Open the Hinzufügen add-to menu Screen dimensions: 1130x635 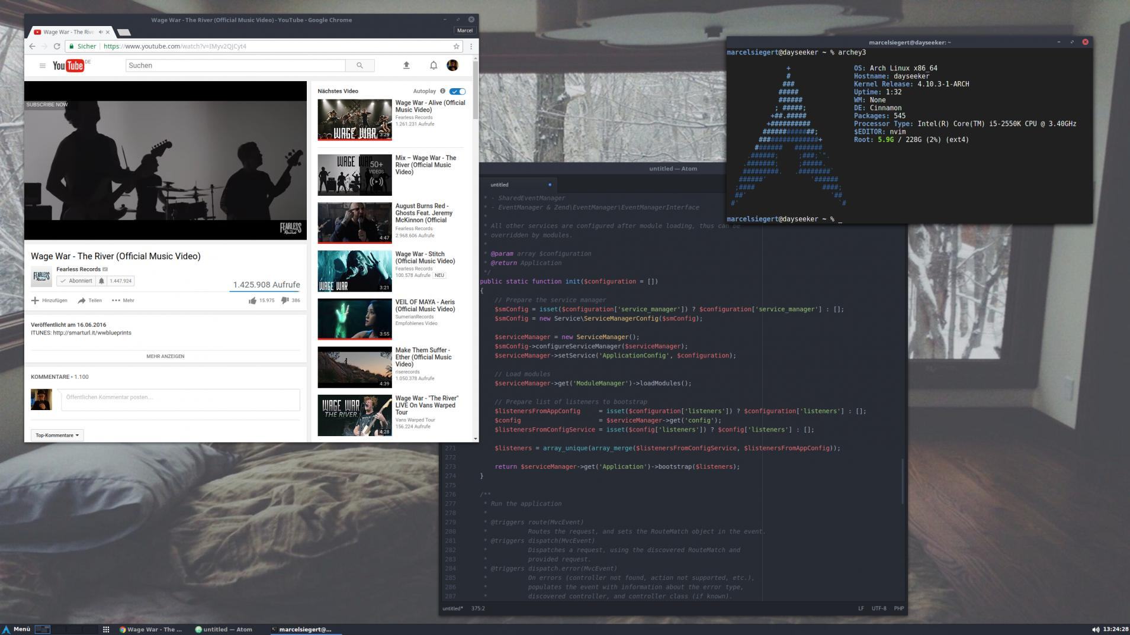[x=49, y=301]
